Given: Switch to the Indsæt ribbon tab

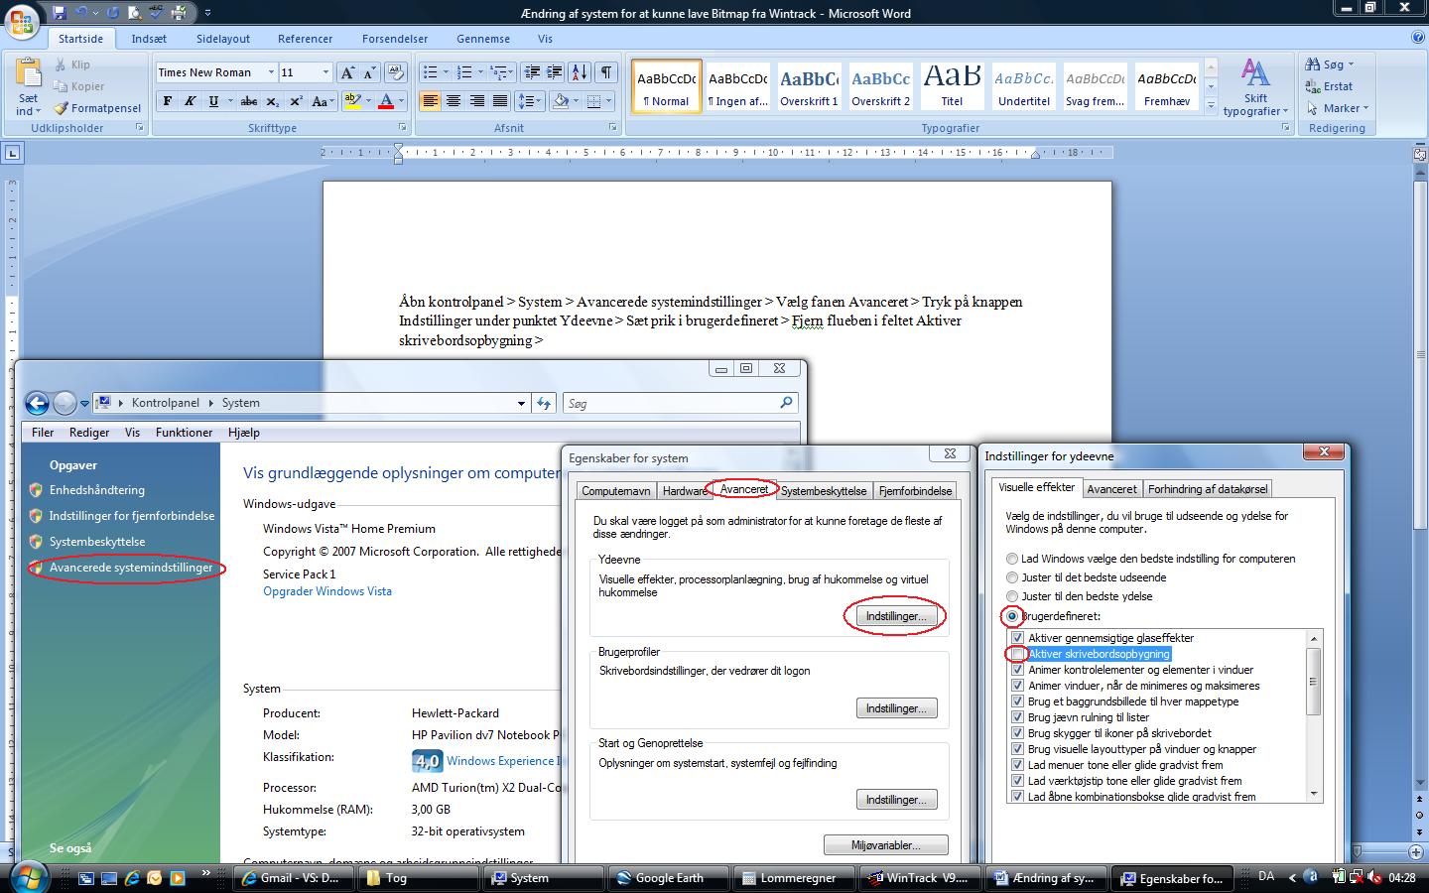Looking at the screenshot, I should pos(149,39).
